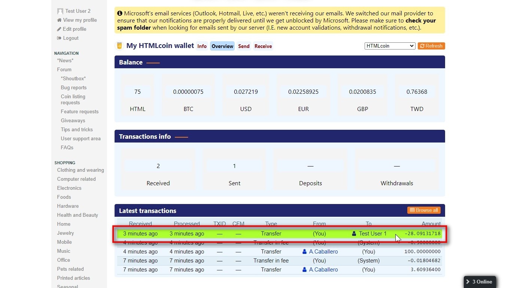Click the user icon beside Test User 1
The image size is (505, 288).
point(354,234)
